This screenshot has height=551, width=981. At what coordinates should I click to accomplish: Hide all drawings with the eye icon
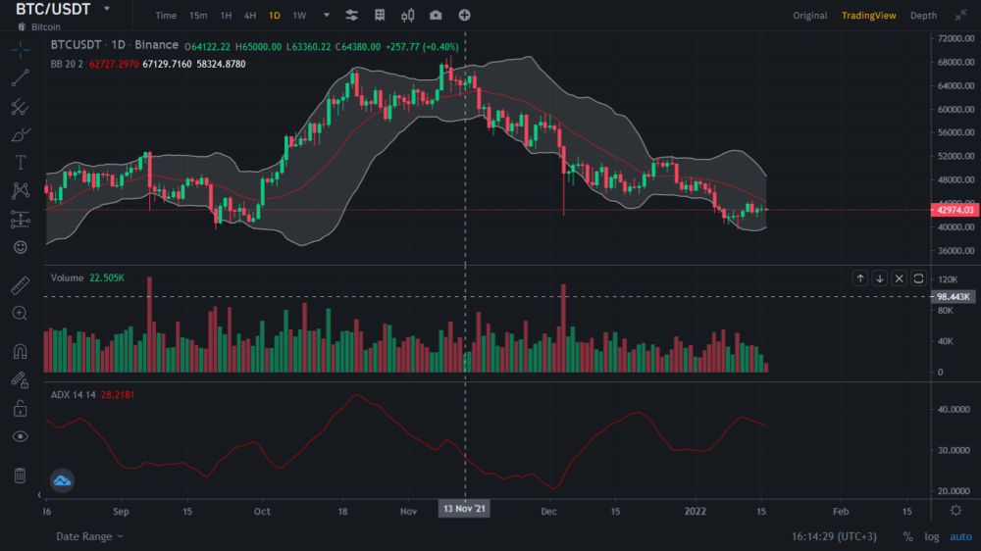(20, 436)
